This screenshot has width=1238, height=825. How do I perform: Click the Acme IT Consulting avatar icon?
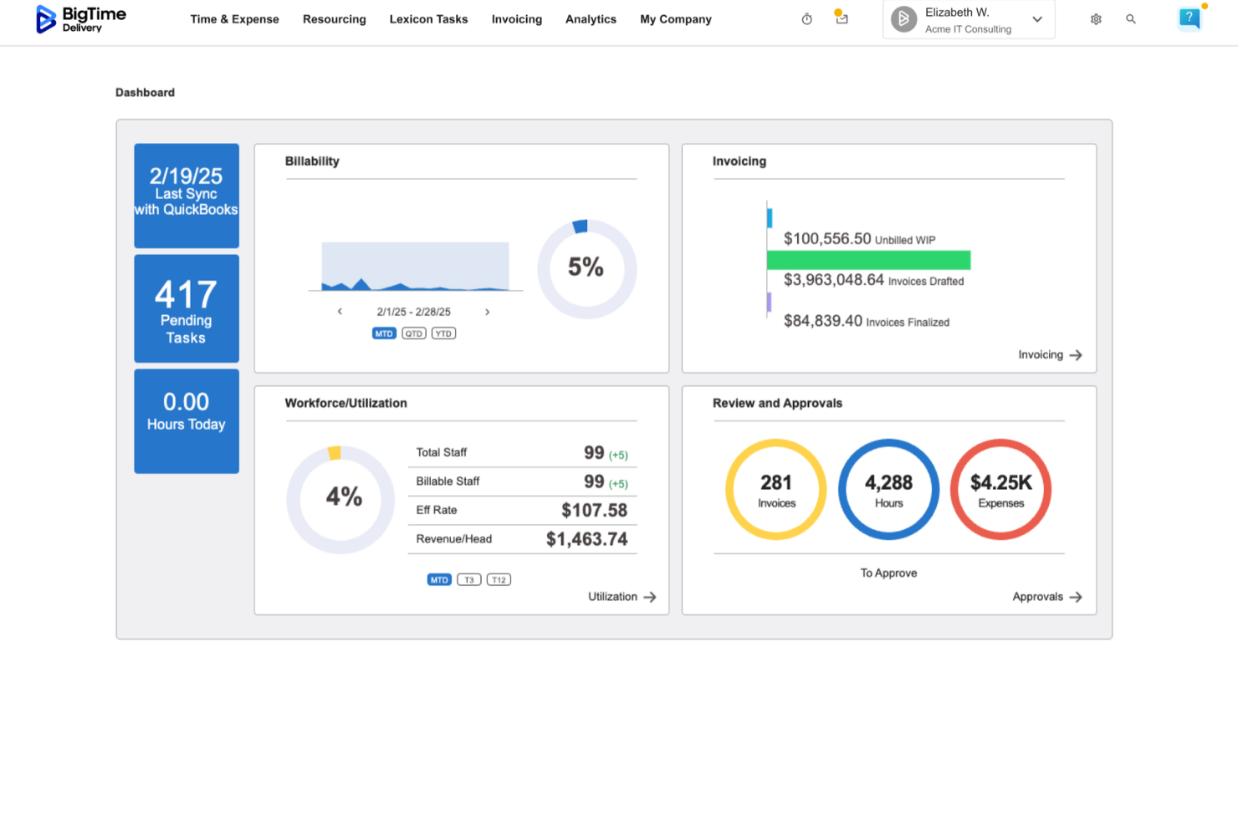(903, 18)
